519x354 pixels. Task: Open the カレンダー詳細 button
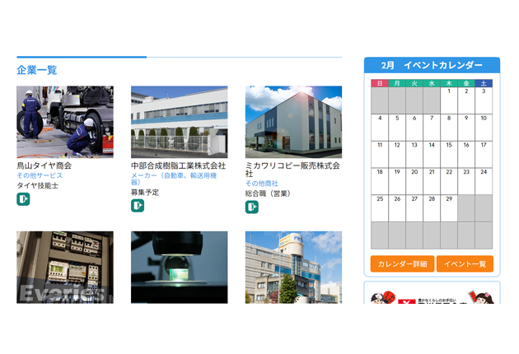[402, 263]
